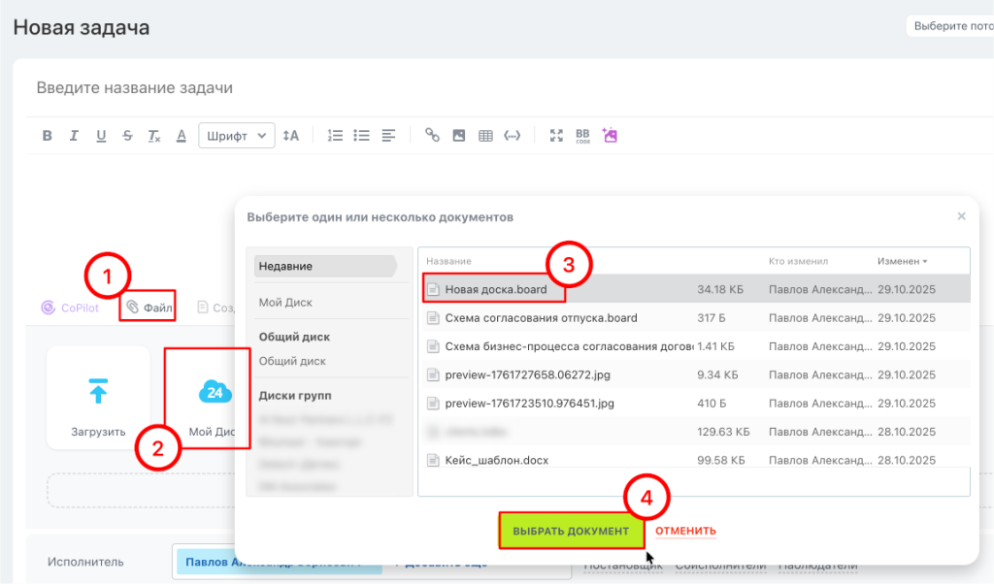Insert a link with link icon
Viewport: 994px width, 584px height.
pyautogui.click(x=433, y=136)
